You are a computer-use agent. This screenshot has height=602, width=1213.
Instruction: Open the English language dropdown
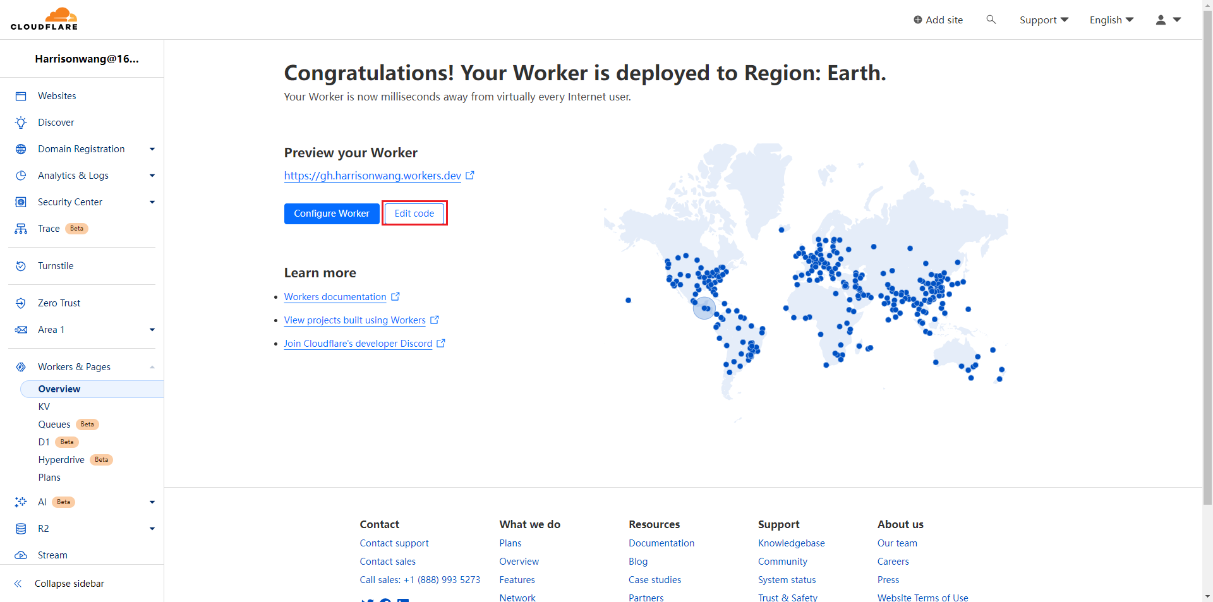(1111, 20)
